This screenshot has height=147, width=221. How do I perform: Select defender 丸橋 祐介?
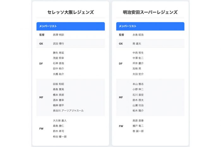[58, 74]
